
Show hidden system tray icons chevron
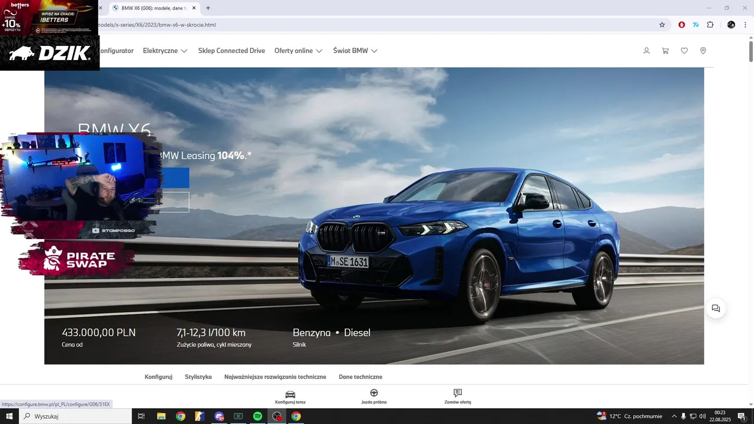tap(674, 416)
